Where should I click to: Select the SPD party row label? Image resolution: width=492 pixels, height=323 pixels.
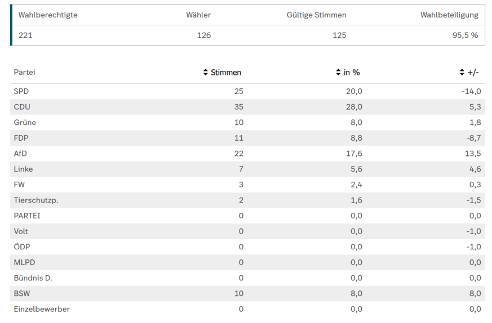(21, 91)
